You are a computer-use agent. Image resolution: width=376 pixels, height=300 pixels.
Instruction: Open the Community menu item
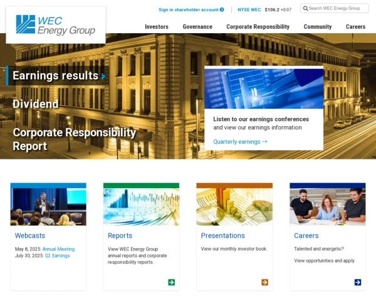point(318,27)
